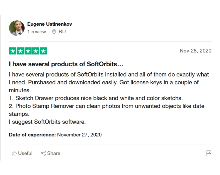Viewport: 220px width, 175px height.
Task: Click the first green star
Action: [x=13, y=51]
